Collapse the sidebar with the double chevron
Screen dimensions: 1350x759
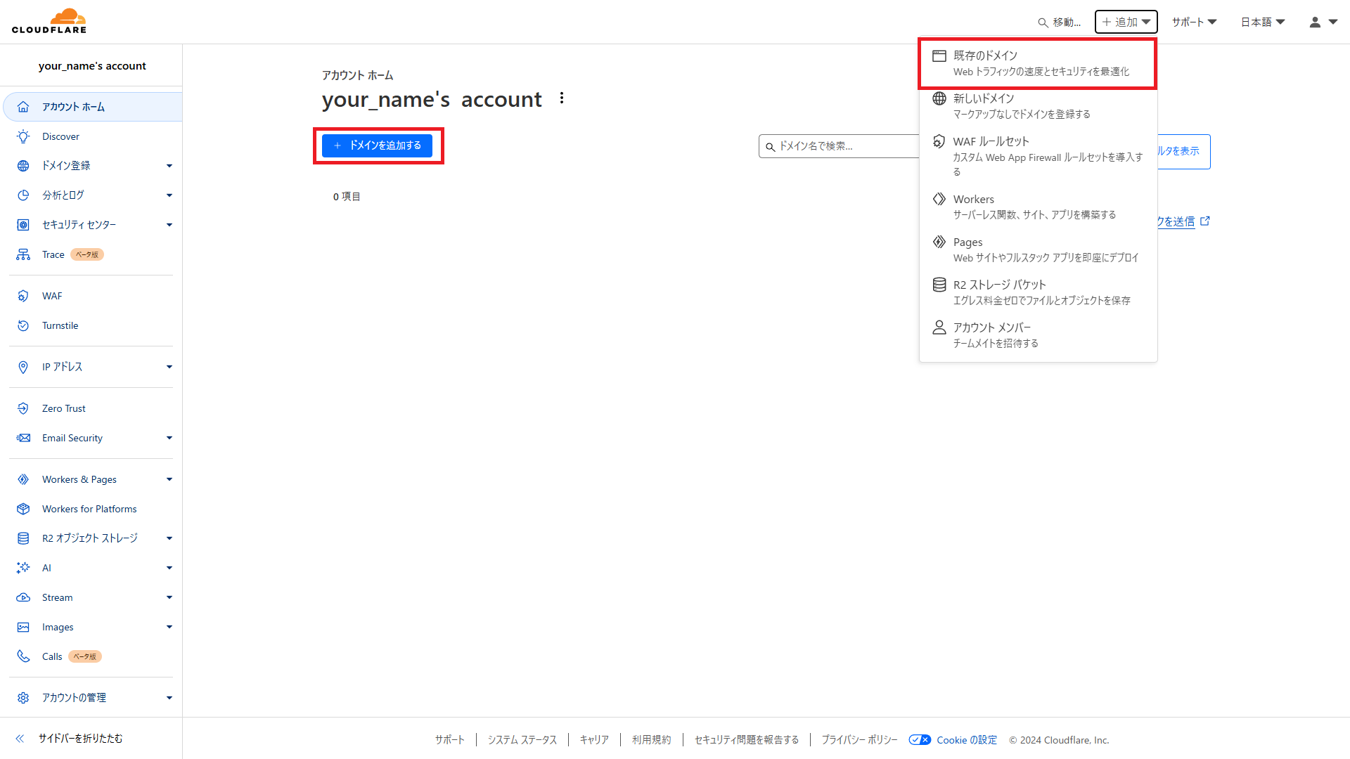pos(20,738)
